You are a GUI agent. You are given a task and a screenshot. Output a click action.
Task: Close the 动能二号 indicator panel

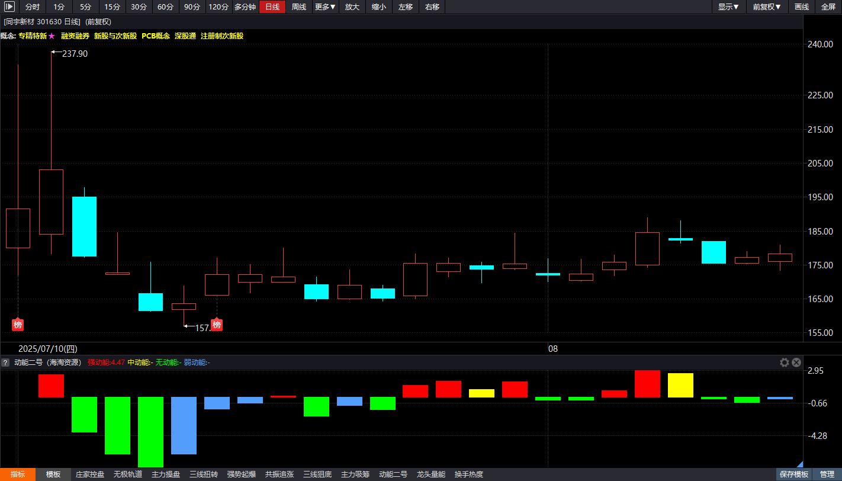pos(796,363)
